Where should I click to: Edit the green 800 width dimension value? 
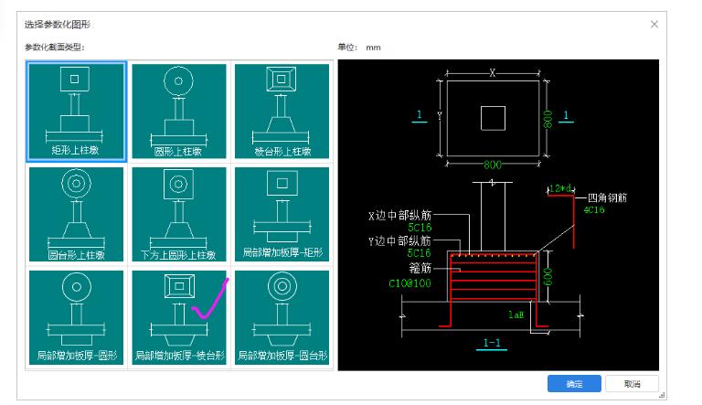(493, 165)
